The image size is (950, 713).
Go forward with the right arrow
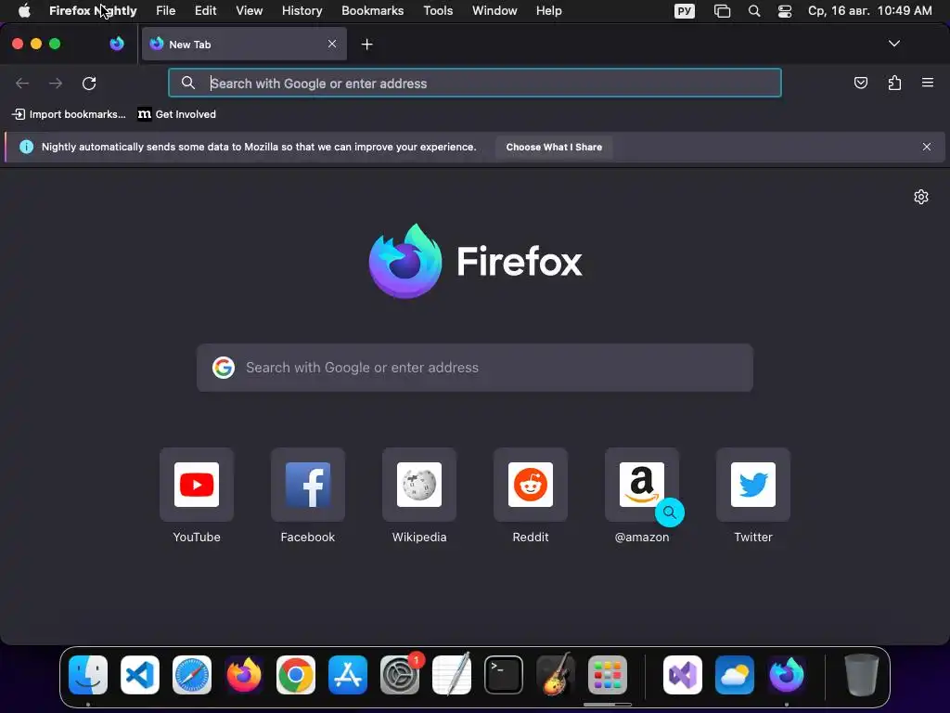click(x=56, y=83)
